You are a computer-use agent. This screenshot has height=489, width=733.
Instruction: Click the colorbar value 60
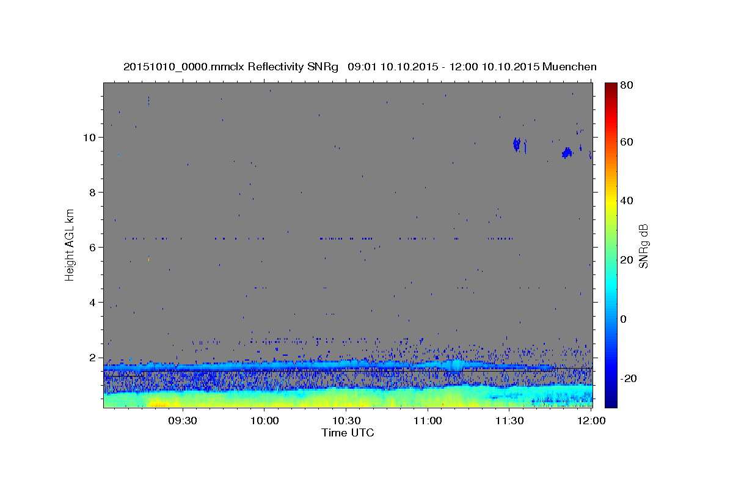pos(625,142)
